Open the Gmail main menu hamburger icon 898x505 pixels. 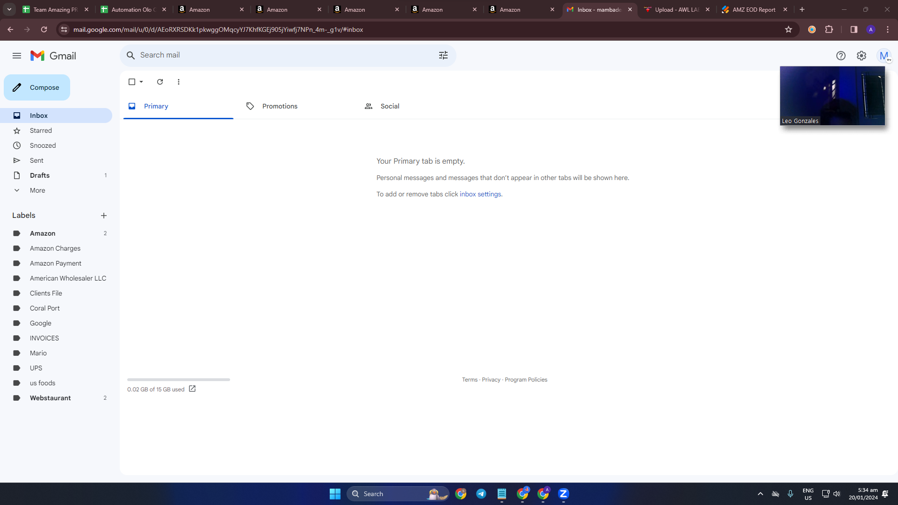point(17,56)
